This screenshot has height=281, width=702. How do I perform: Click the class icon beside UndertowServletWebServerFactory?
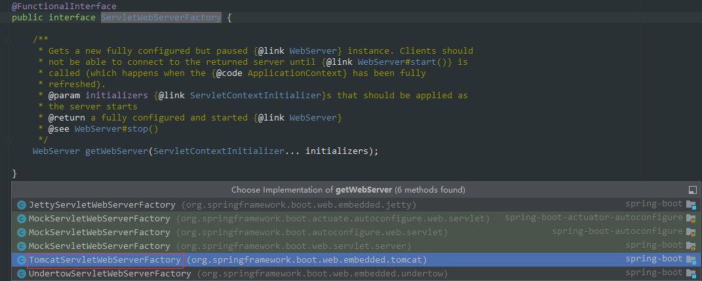(21, 273)
